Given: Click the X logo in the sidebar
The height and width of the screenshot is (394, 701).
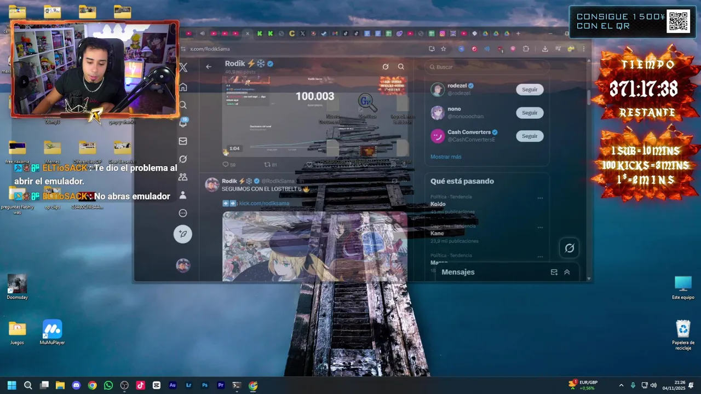Looking at the screenshot, I should (183, 67).
